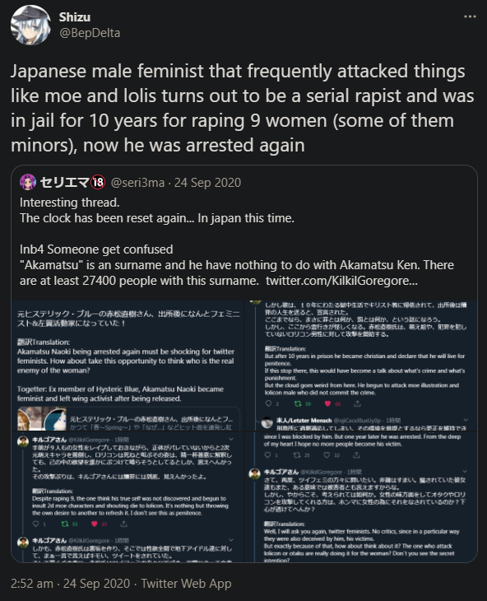Open the top-left screenshot image

(x=128, y=366)
